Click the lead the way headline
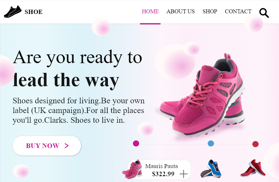This screenshot has width=279, height=182. click(66, 80)
